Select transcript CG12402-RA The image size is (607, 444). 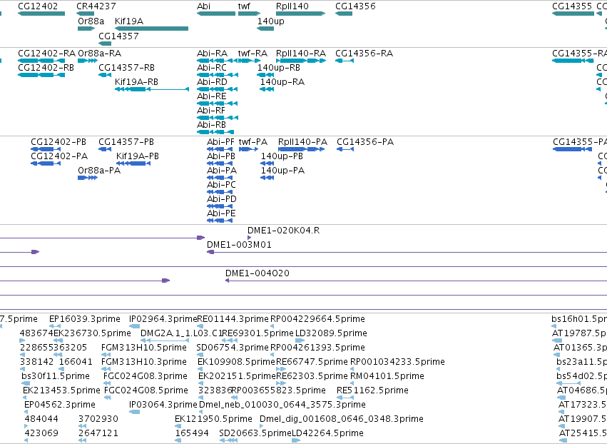41,61
